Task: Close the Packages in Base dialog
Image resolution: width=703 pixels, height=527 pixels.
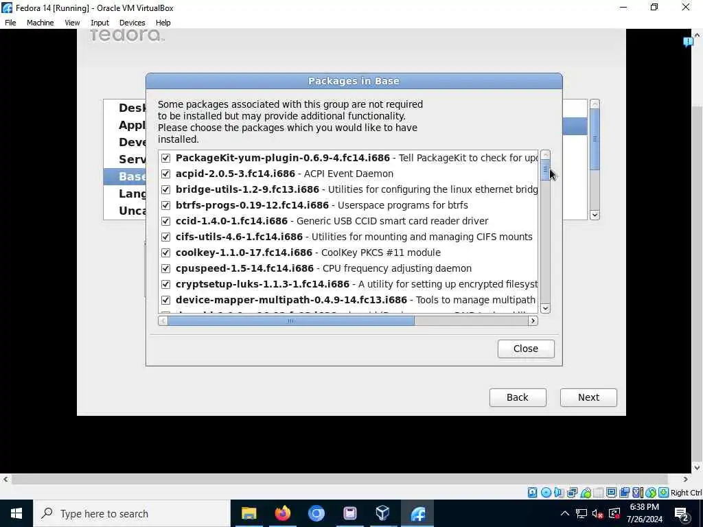Action: (x=526, y=349)
